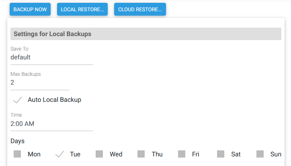Edit the Max Backups value

(39, 83)
